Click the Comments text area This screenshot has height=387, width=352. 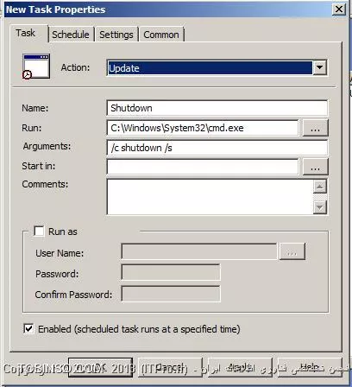pyautogui.click(x=210, y=197)
